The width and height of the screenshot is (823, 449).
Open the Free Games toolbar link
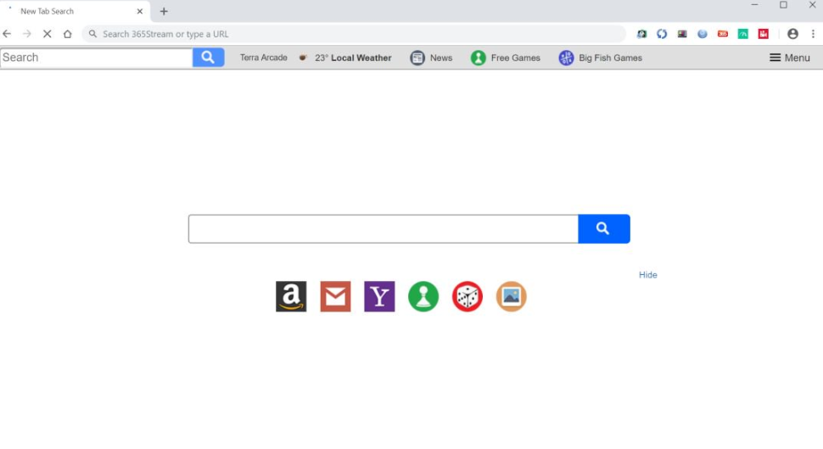click(505, 58)
